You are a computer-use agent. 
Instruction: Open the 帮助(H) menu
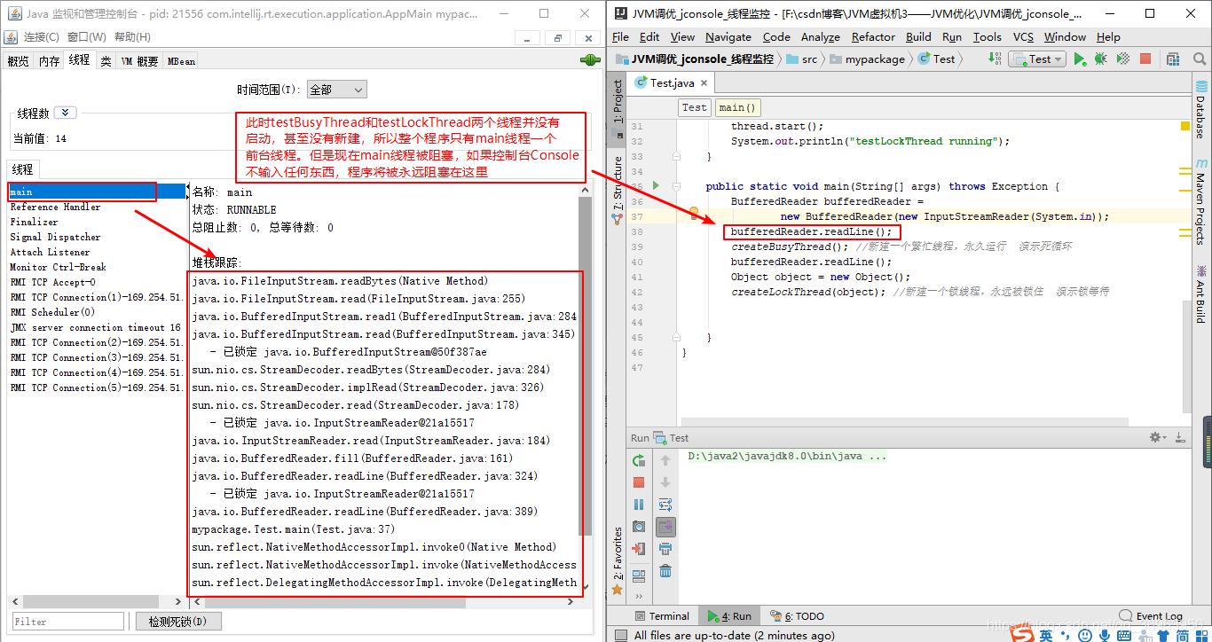point(132,36)
